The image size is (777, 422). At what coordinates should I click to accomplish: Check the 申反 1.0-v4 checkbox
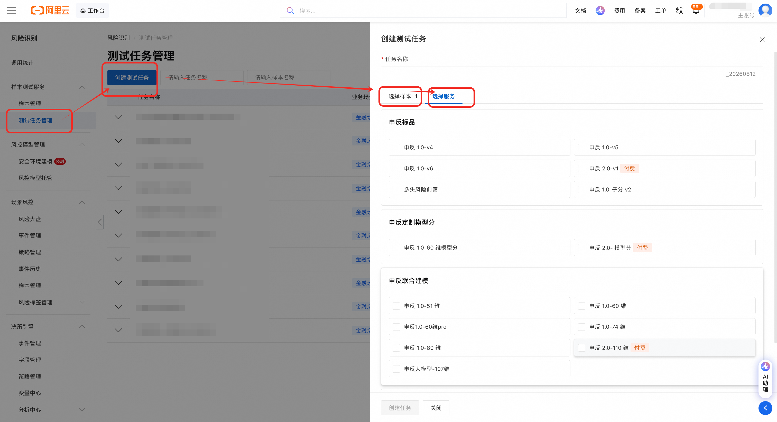pos(396,148)
